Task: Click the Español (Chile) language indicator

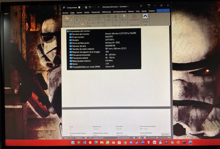Action: [98, 138]
